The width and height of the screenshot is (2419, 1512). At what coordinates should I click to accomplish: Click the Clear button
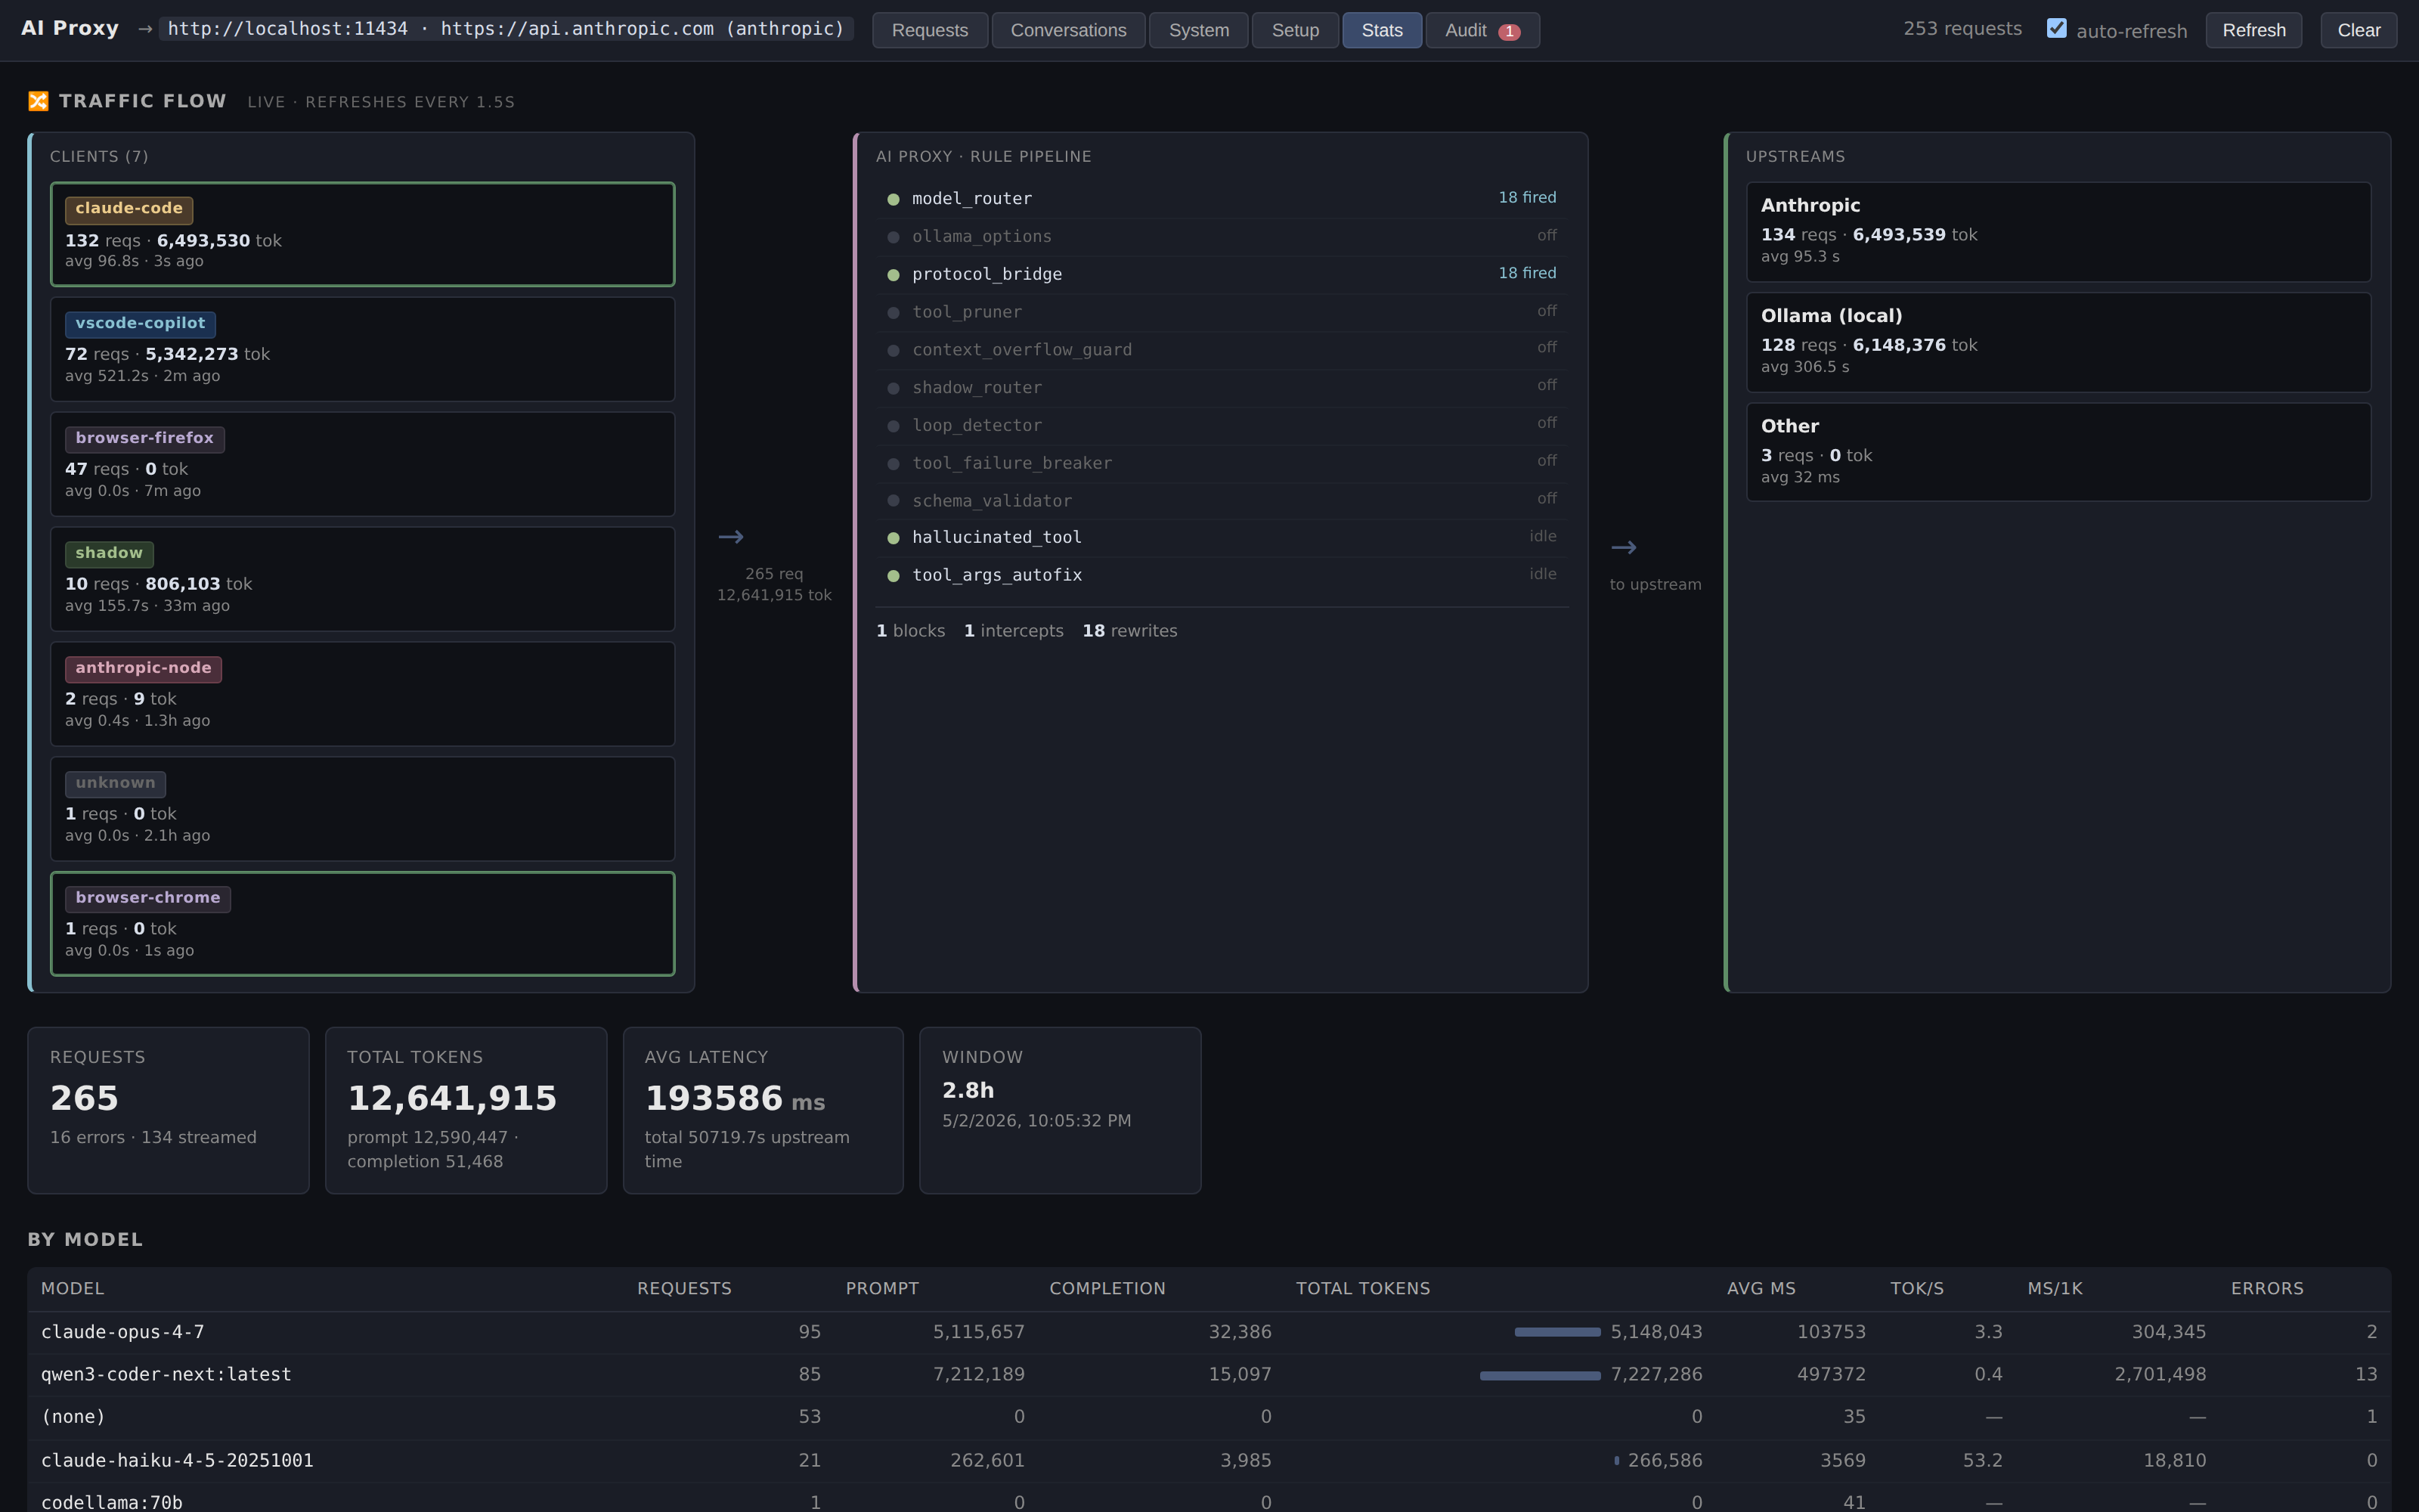click(x=2358, y=30)
